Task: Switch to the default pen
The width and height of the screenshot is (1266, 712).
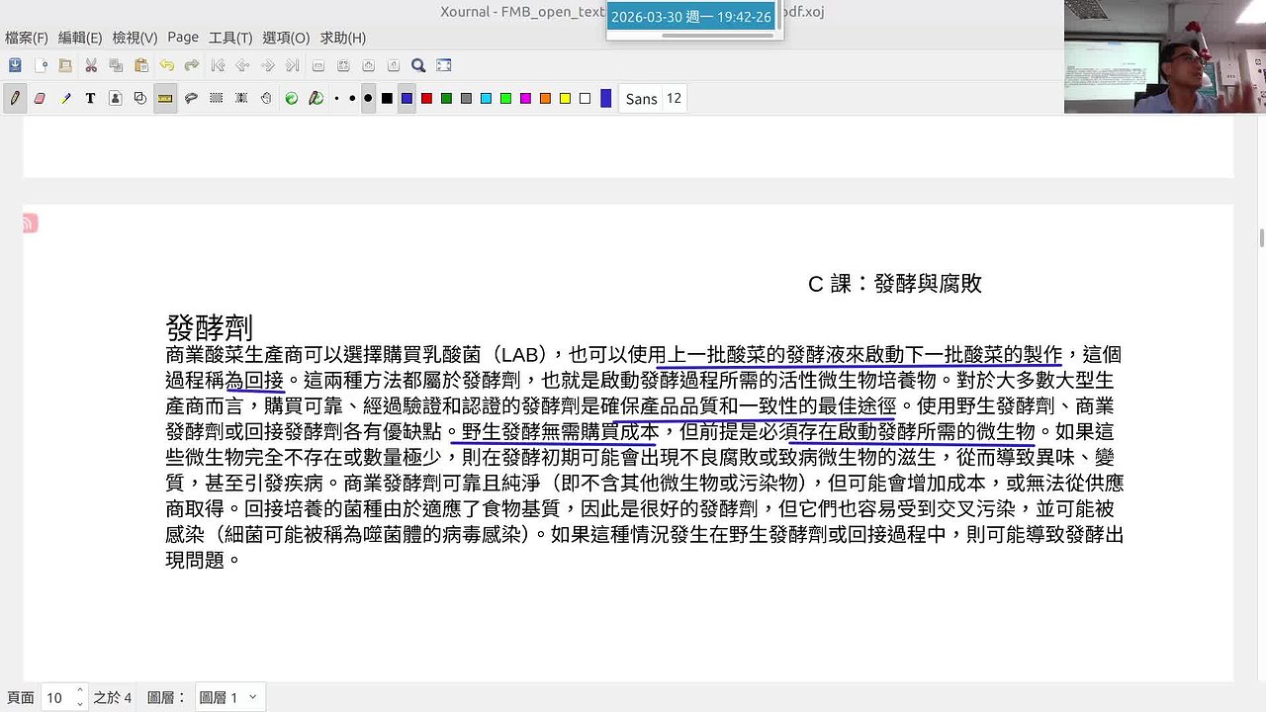Action: [x=316, y=98]
